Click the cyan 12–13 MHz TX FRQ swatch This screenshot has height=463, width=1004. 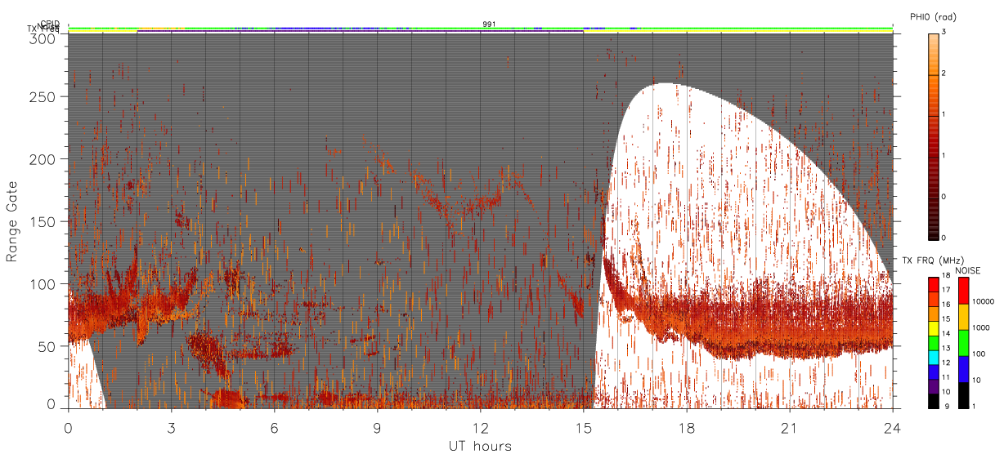[x=934, y=358]
